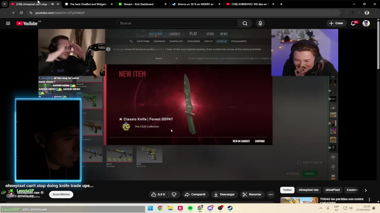Share the video with Compartir
This screenshot has width=380, height=213.
(195, 194)
